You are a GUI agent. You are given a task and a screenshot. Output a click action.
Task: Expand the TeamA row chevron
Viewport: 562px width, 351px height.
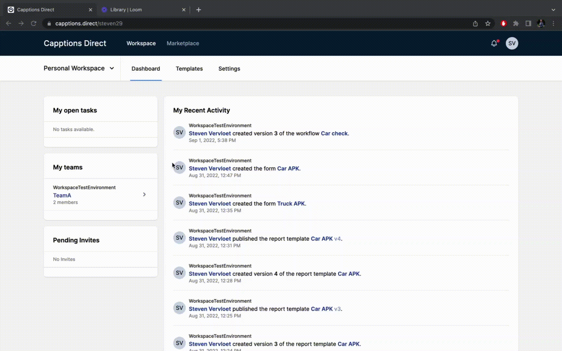point(144,194)
